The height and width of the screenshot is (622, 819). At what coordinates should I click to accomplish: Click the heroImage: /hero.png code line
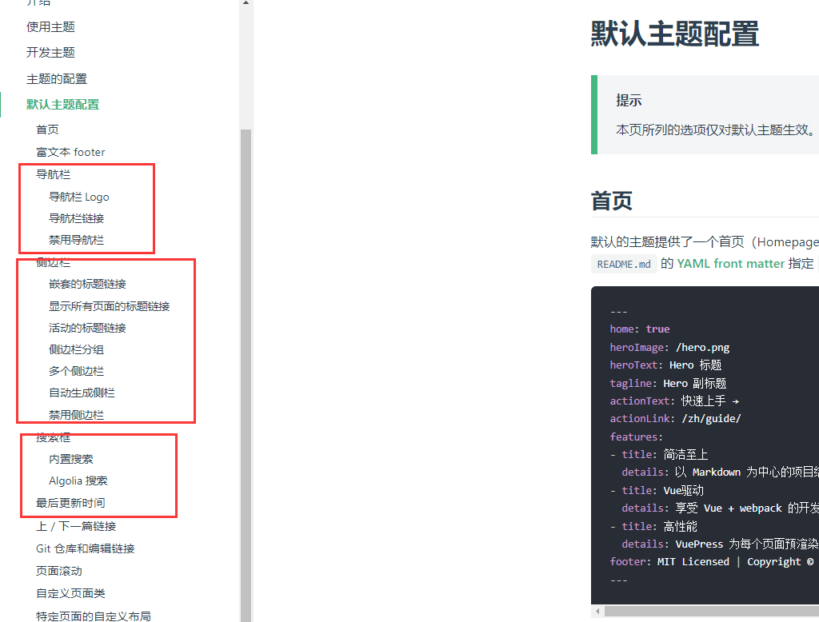tap(669, 348)
